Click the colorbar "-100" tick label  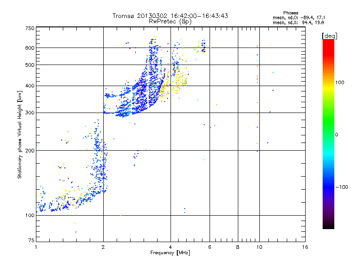click(x=341, y=187)
